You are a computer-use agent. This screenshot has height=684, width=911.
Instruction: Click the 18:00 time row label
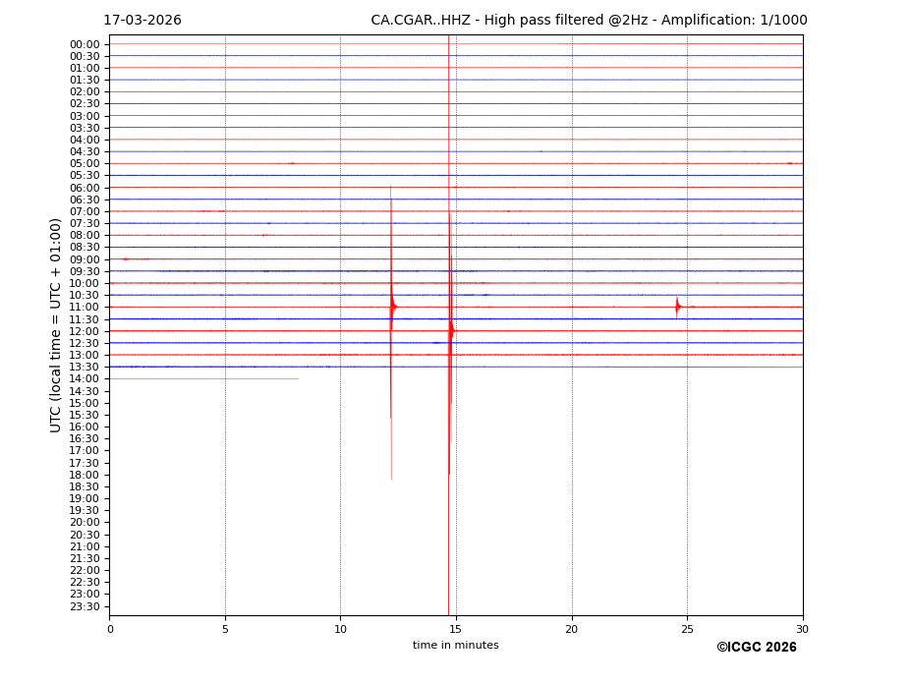pyautogui.click(x=85, y=475)
